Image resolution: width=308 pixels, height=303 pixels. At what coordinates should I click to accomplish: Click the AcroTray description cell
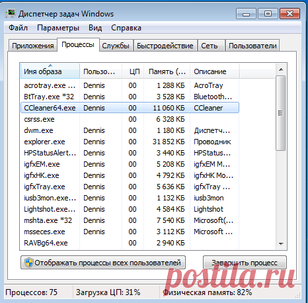(x=208, y=85)
